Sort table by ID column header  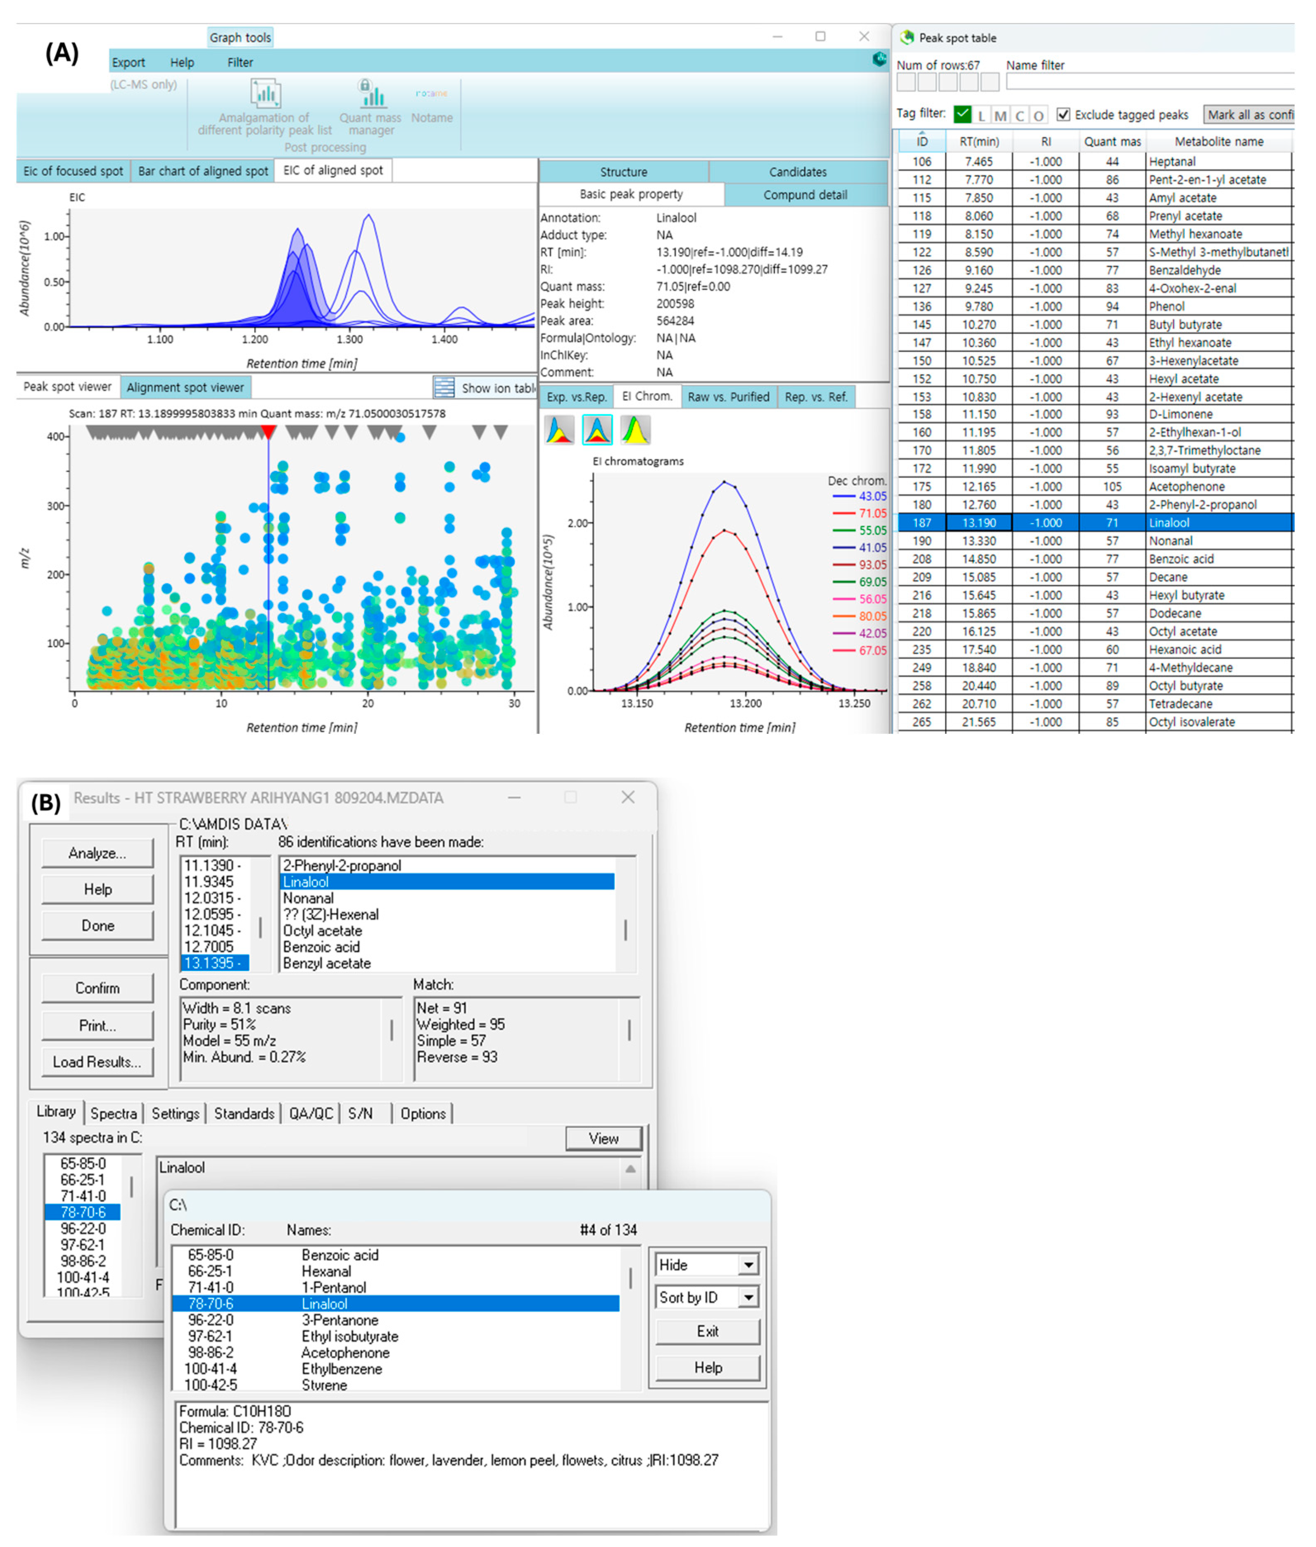(922, 141)
